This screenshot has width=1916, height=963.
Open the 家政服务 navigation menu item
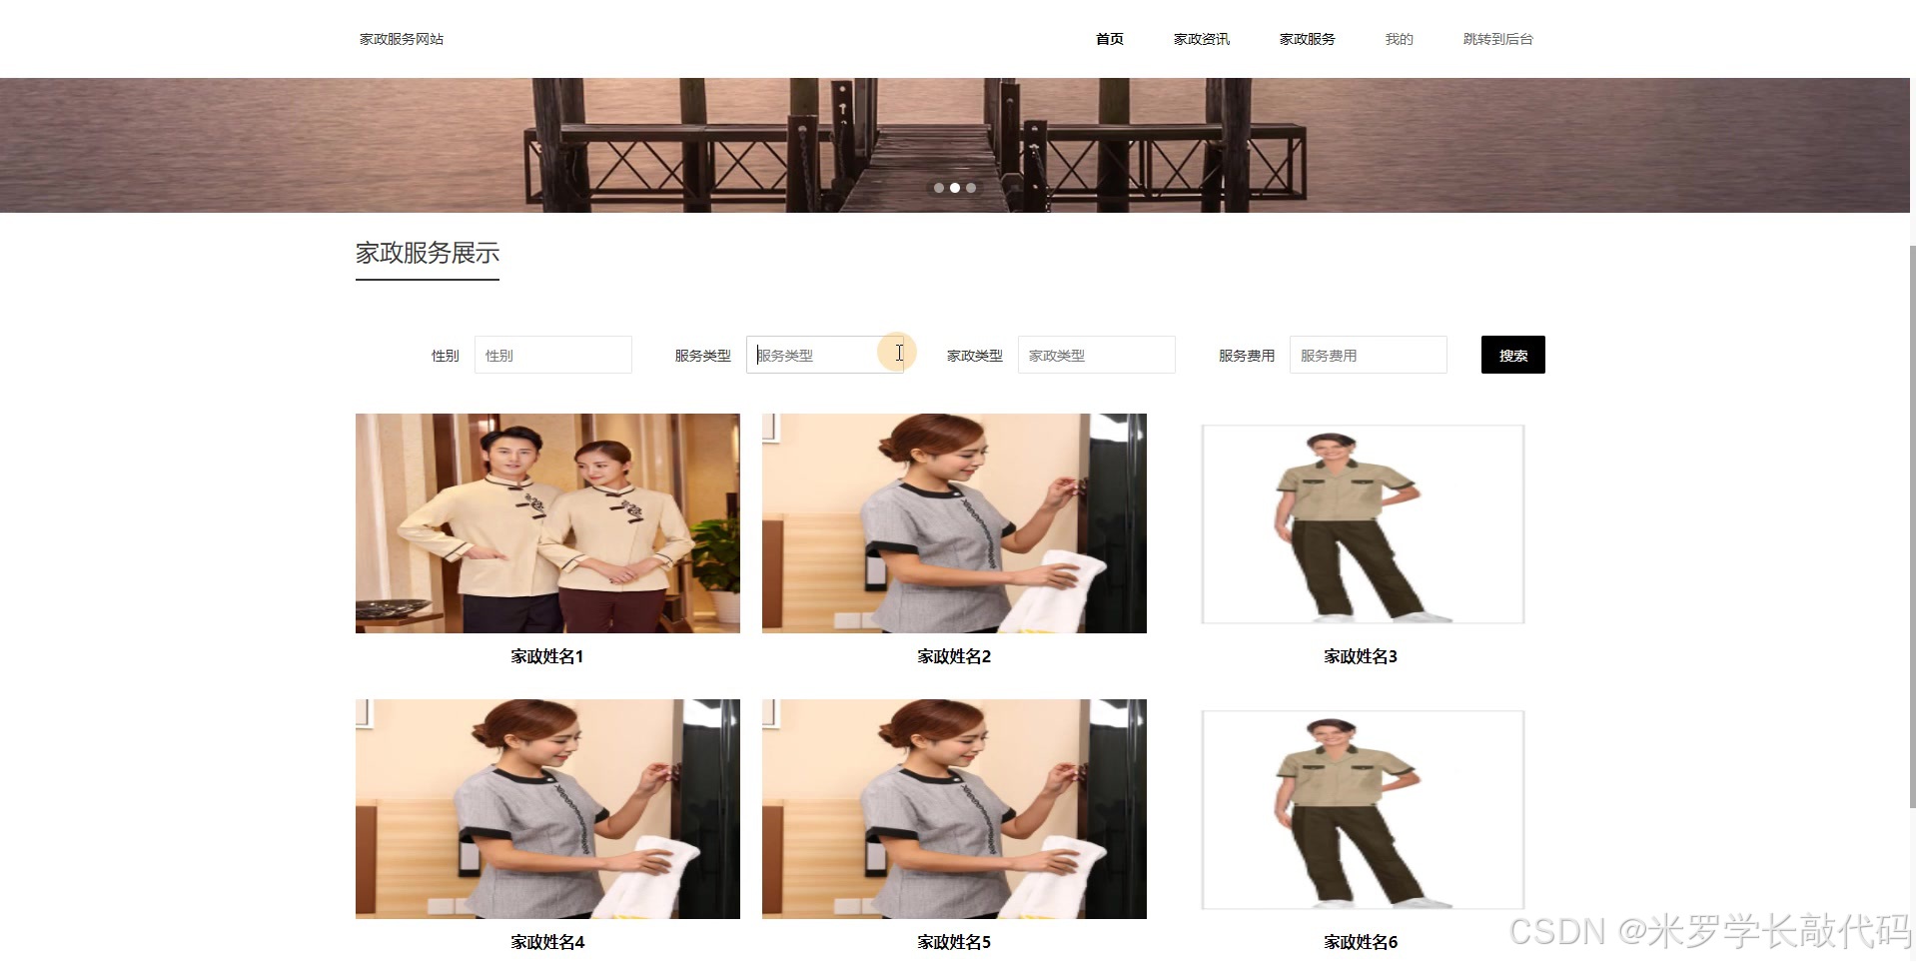coord(1306,39)
